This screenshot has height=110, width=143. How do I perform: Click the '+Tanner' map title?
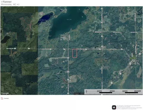coord(6,2)
